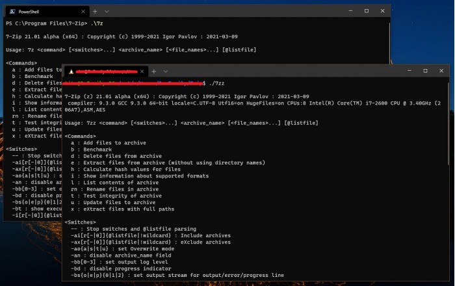Minimize the front Linux terminal window
Viewport: 455px width, 286px height.
point(409,71)
